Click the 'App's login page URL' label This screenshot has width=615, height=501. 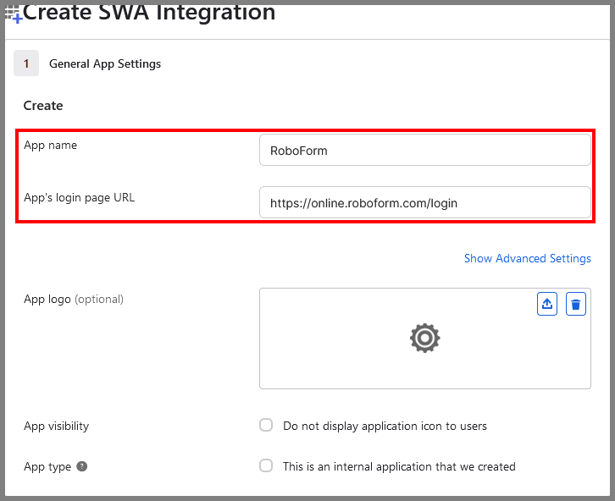pos(79,198)
